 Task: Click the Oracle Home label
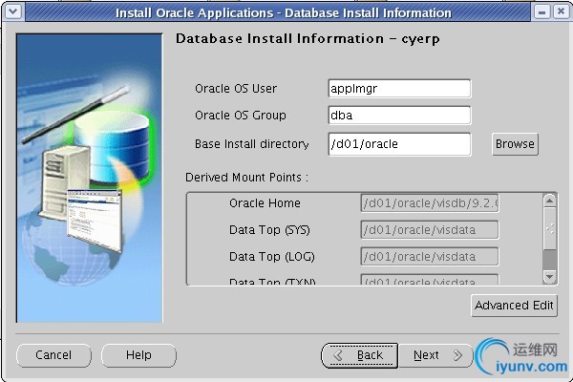[265, 203]
